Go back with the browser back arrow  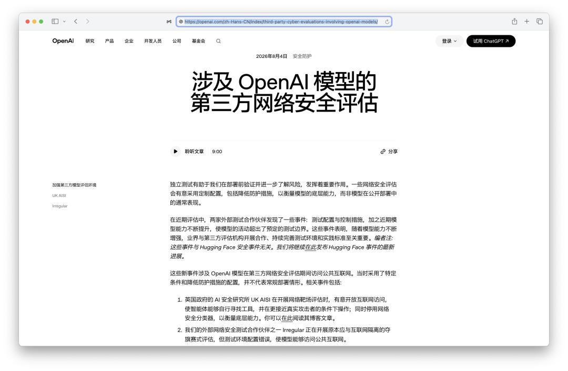[76, 22]
